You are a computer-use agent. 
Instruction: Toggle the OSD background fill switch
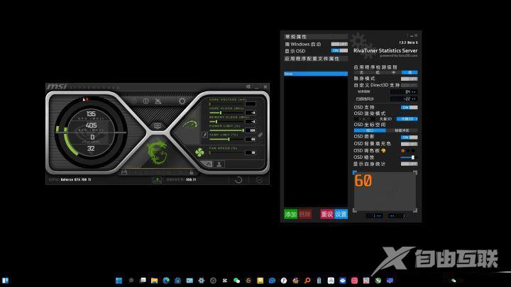[409, 144]
